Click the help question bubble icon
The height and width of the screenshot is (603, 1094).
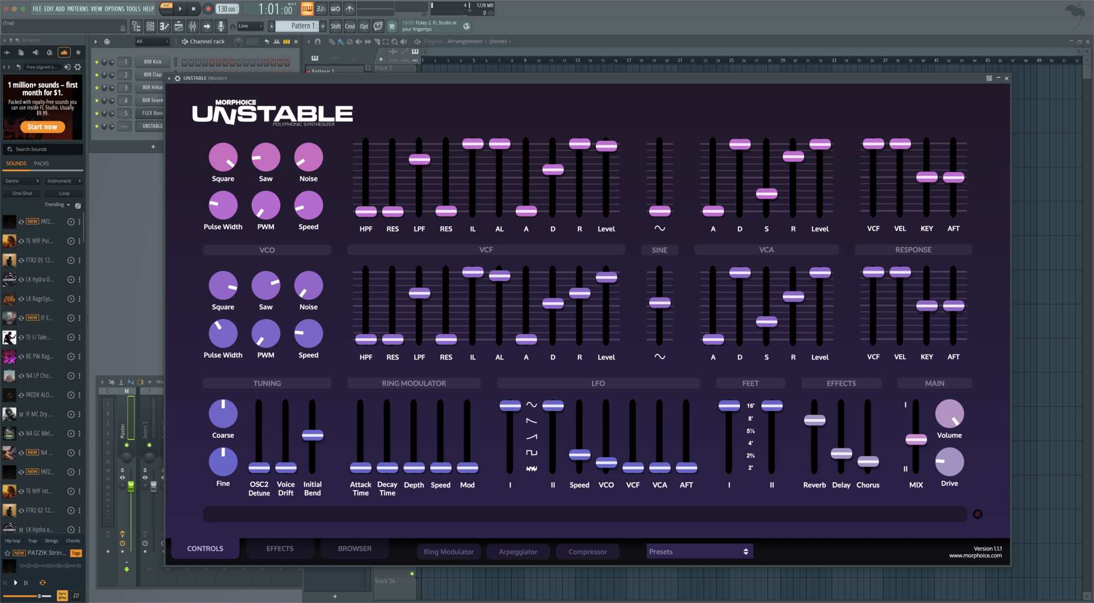pyautogui.click(x=378, y=26)
